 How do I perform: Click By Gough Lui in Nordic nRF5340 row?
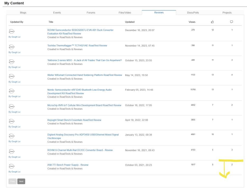pos(15,97)
